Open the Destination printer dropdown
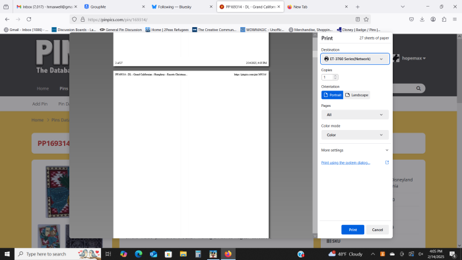The height and width of the screenshot is (260, 462). 355,59
